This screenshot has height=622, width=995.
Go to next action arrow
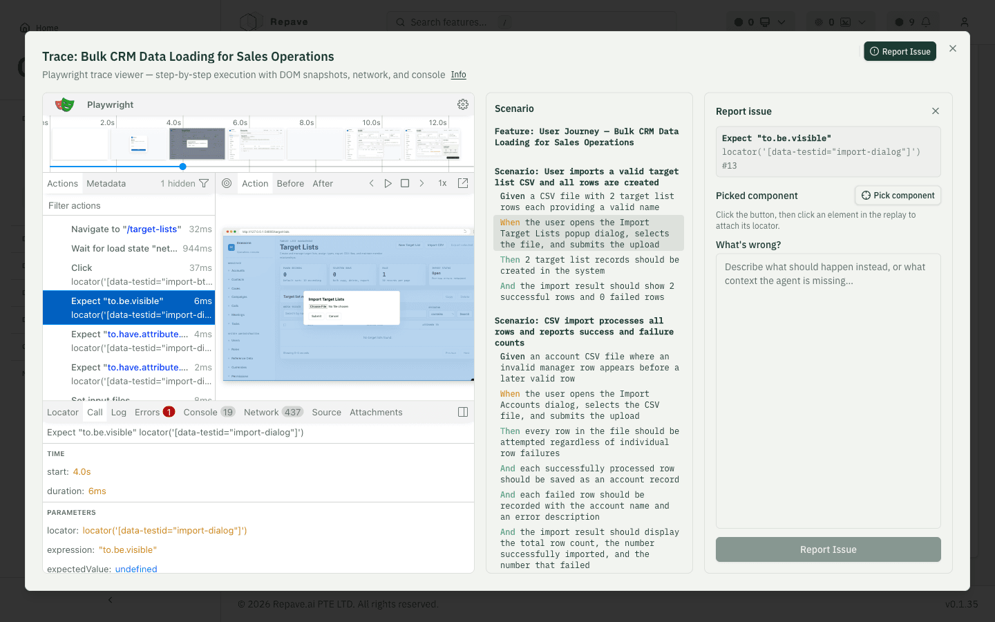click(421, 183)
